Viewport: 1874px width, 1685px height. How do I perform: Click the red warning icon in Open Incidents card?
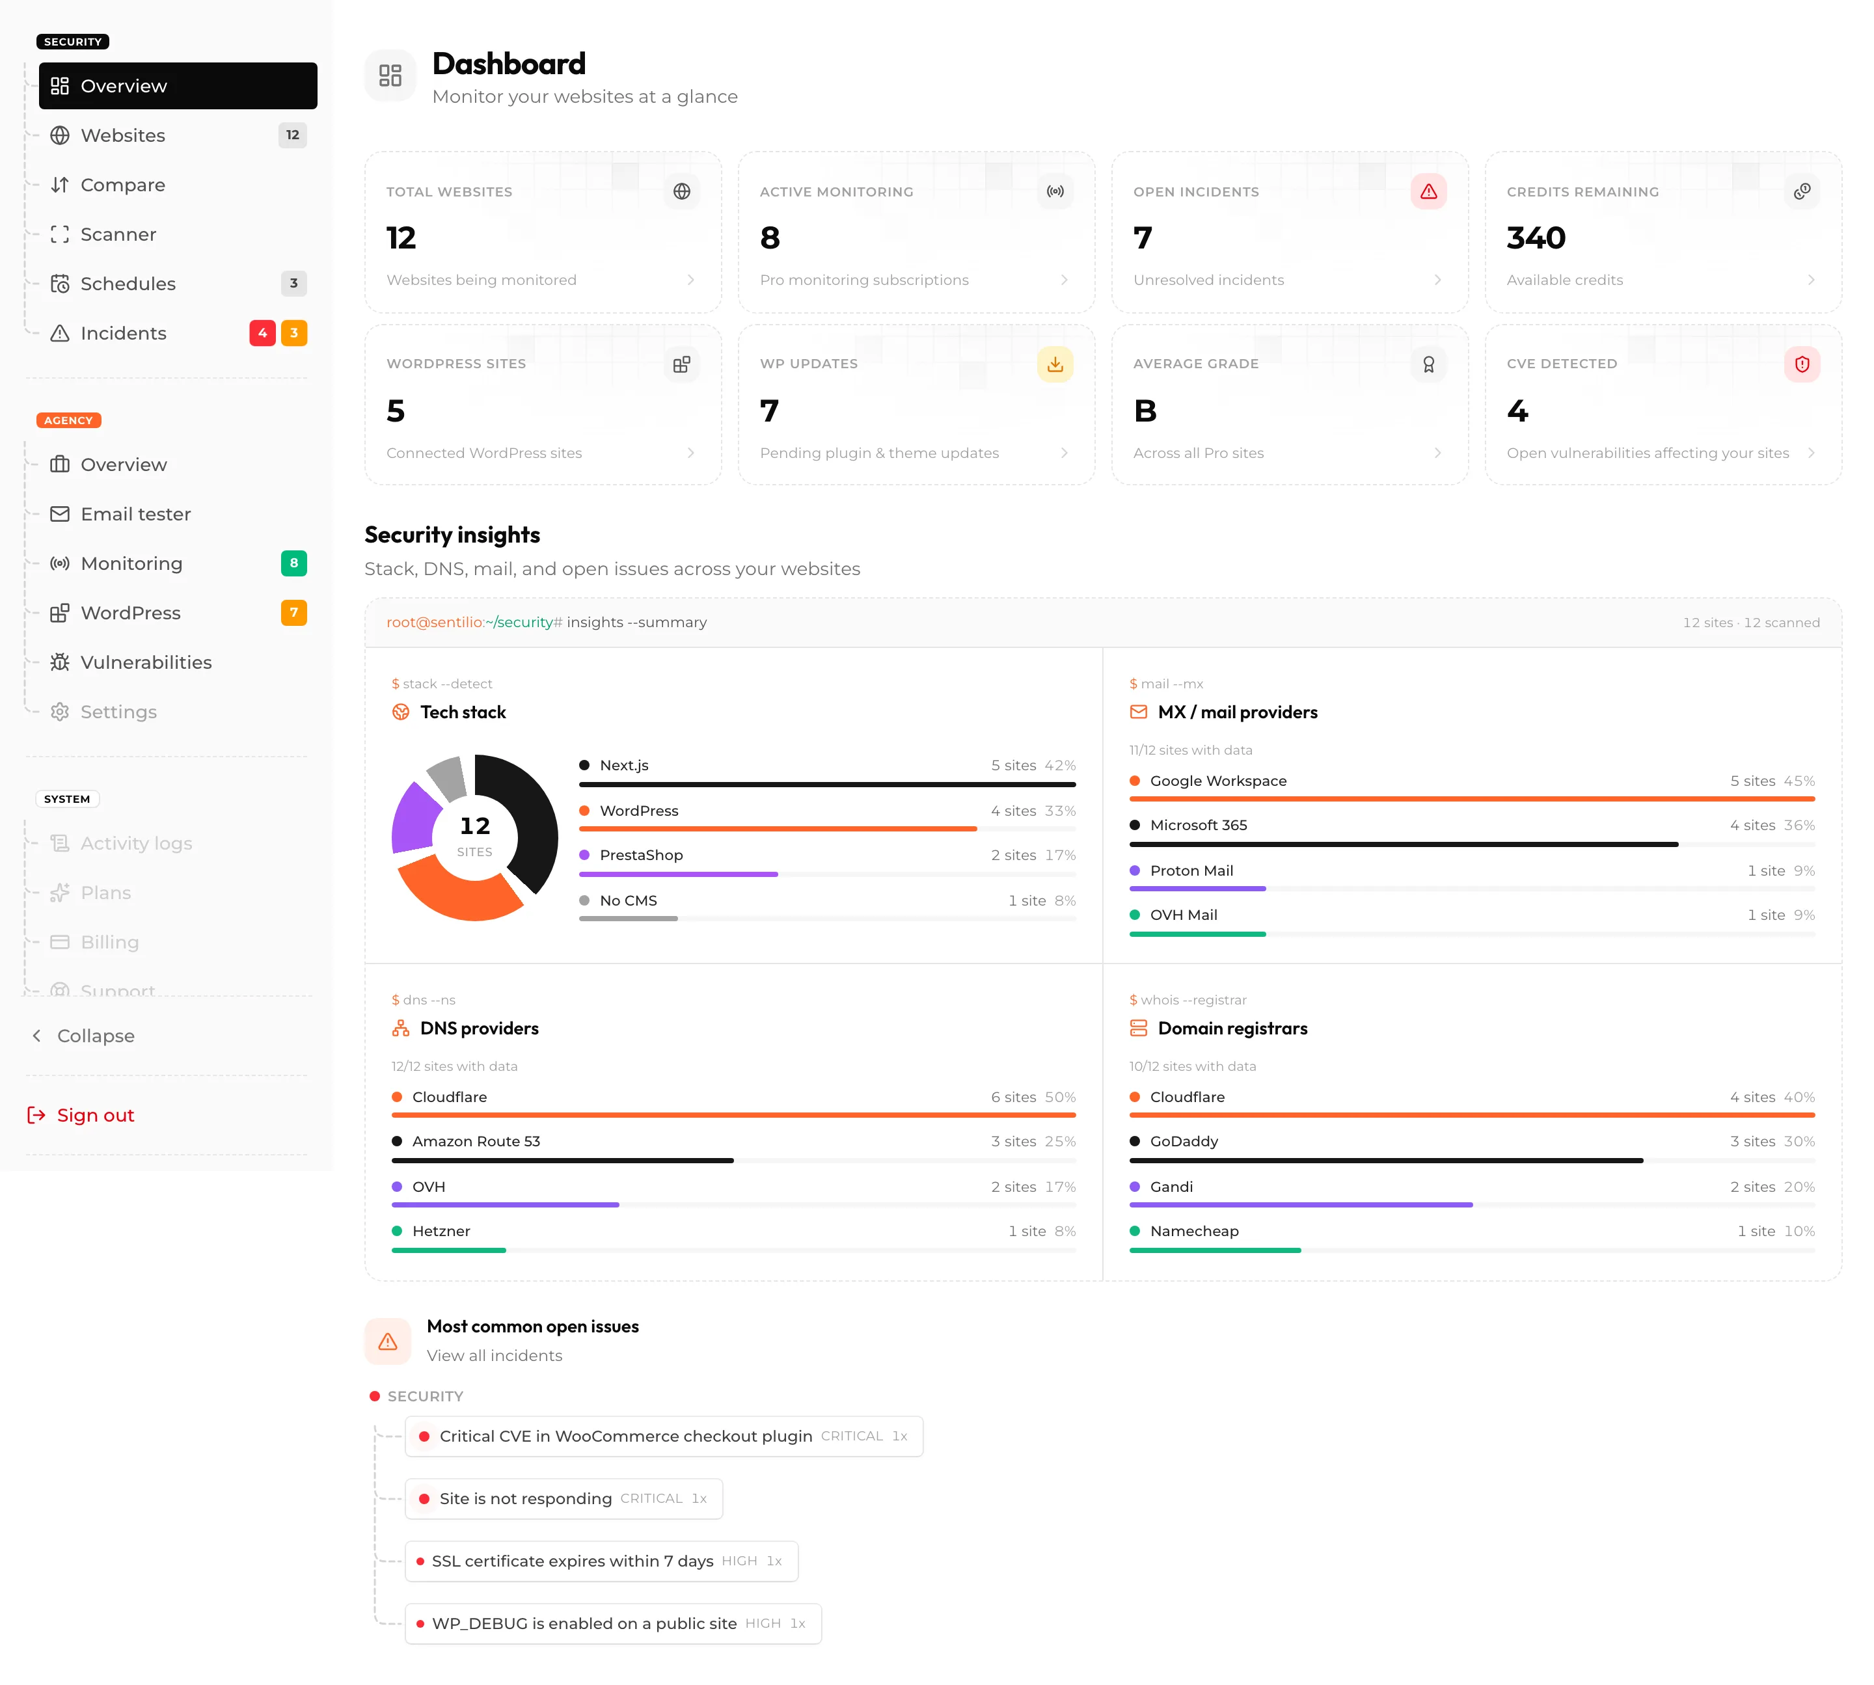click(1428, 192)
